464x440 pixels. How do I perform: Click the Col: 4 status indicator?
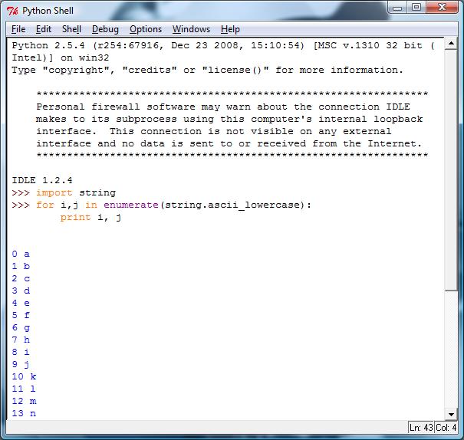[x=446, y=428]
